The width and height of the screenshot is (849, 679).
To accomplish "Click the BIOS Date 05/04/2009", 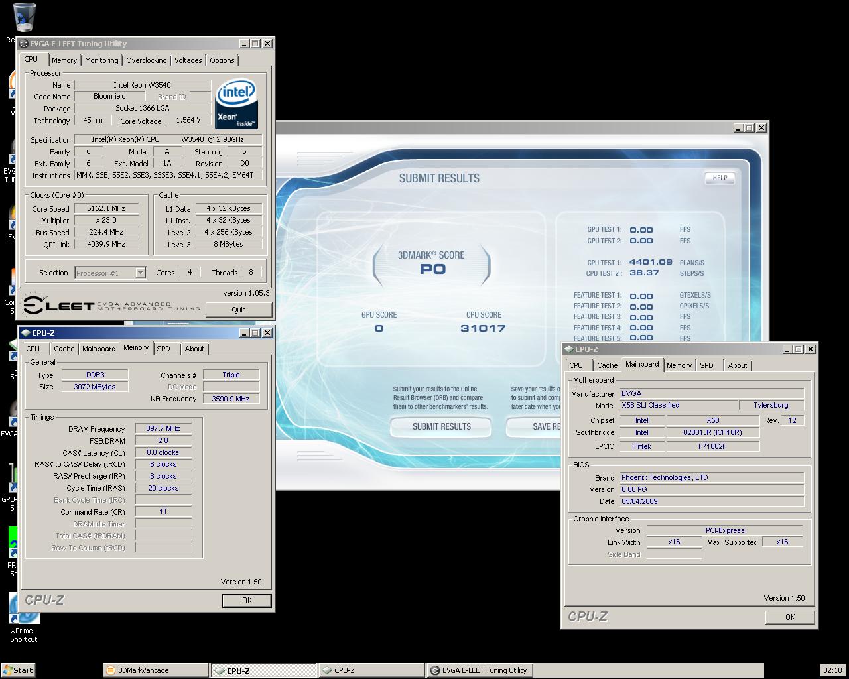I will 712,501.
